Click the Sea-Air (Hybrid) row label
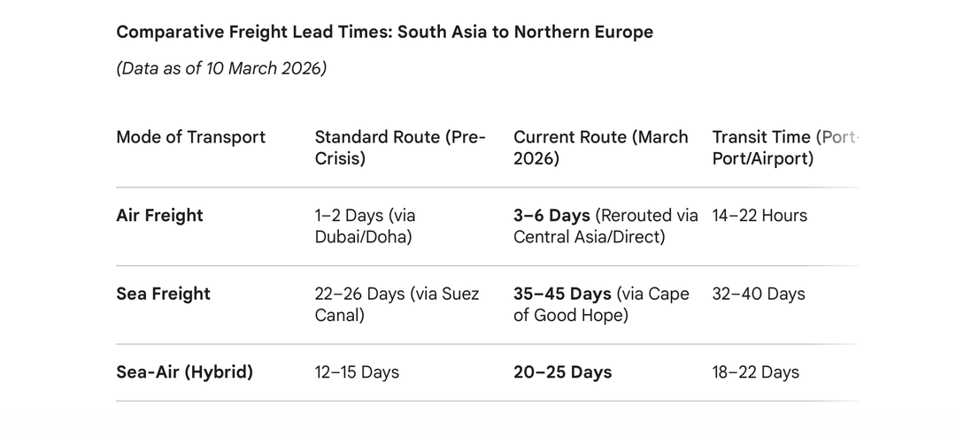 click(184, 372)
